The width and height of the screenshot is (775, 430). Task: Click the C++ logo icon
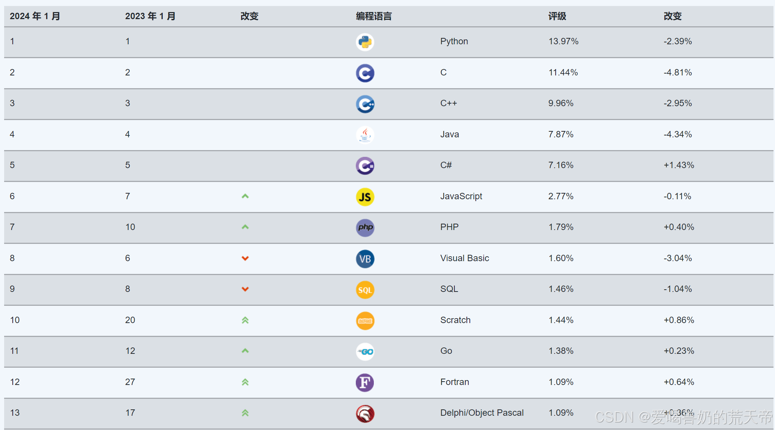click(x=365, y=104)
